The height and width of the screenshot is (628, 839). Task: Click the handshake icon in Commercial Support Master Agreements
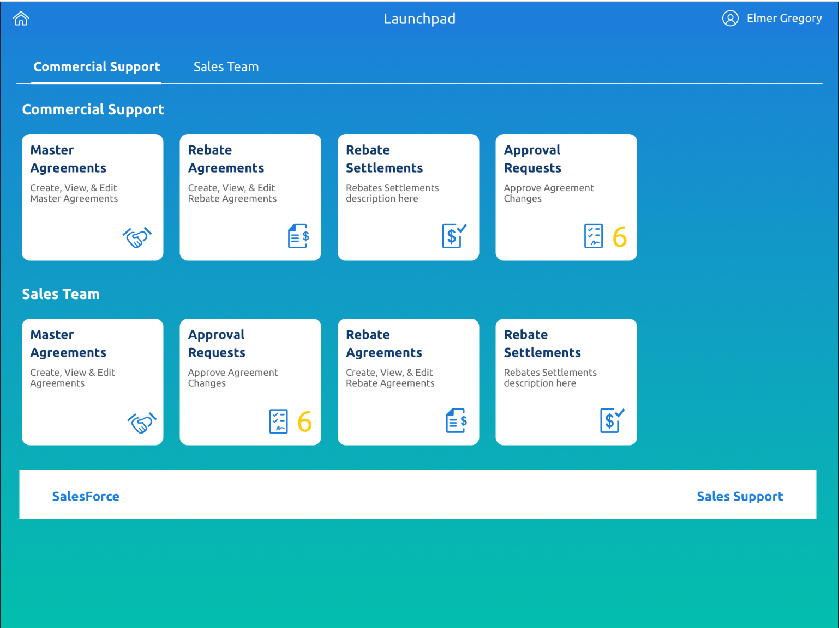point(137,237)
